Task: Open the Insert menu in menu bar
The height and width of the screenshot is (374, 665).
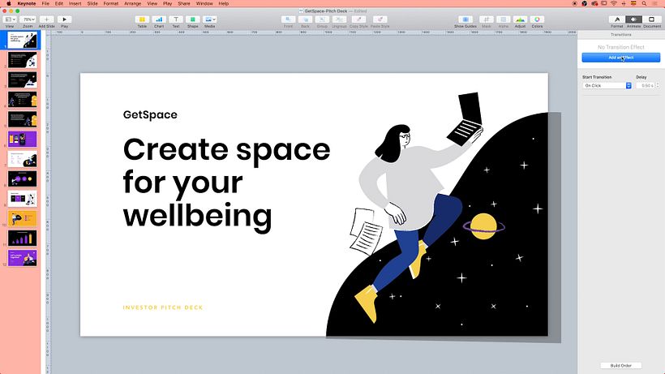Action: pos(74,4)
